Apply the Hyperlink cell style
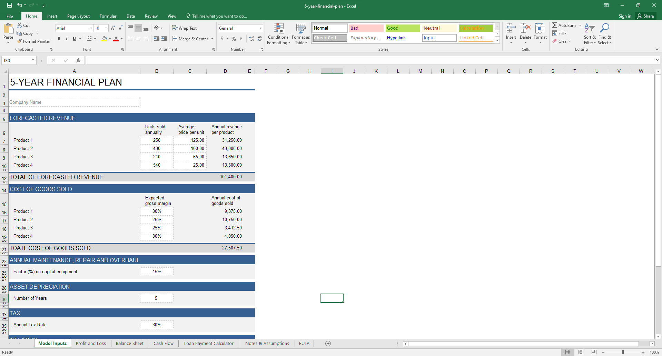662x356 pixels. click(x=396, y=38)
